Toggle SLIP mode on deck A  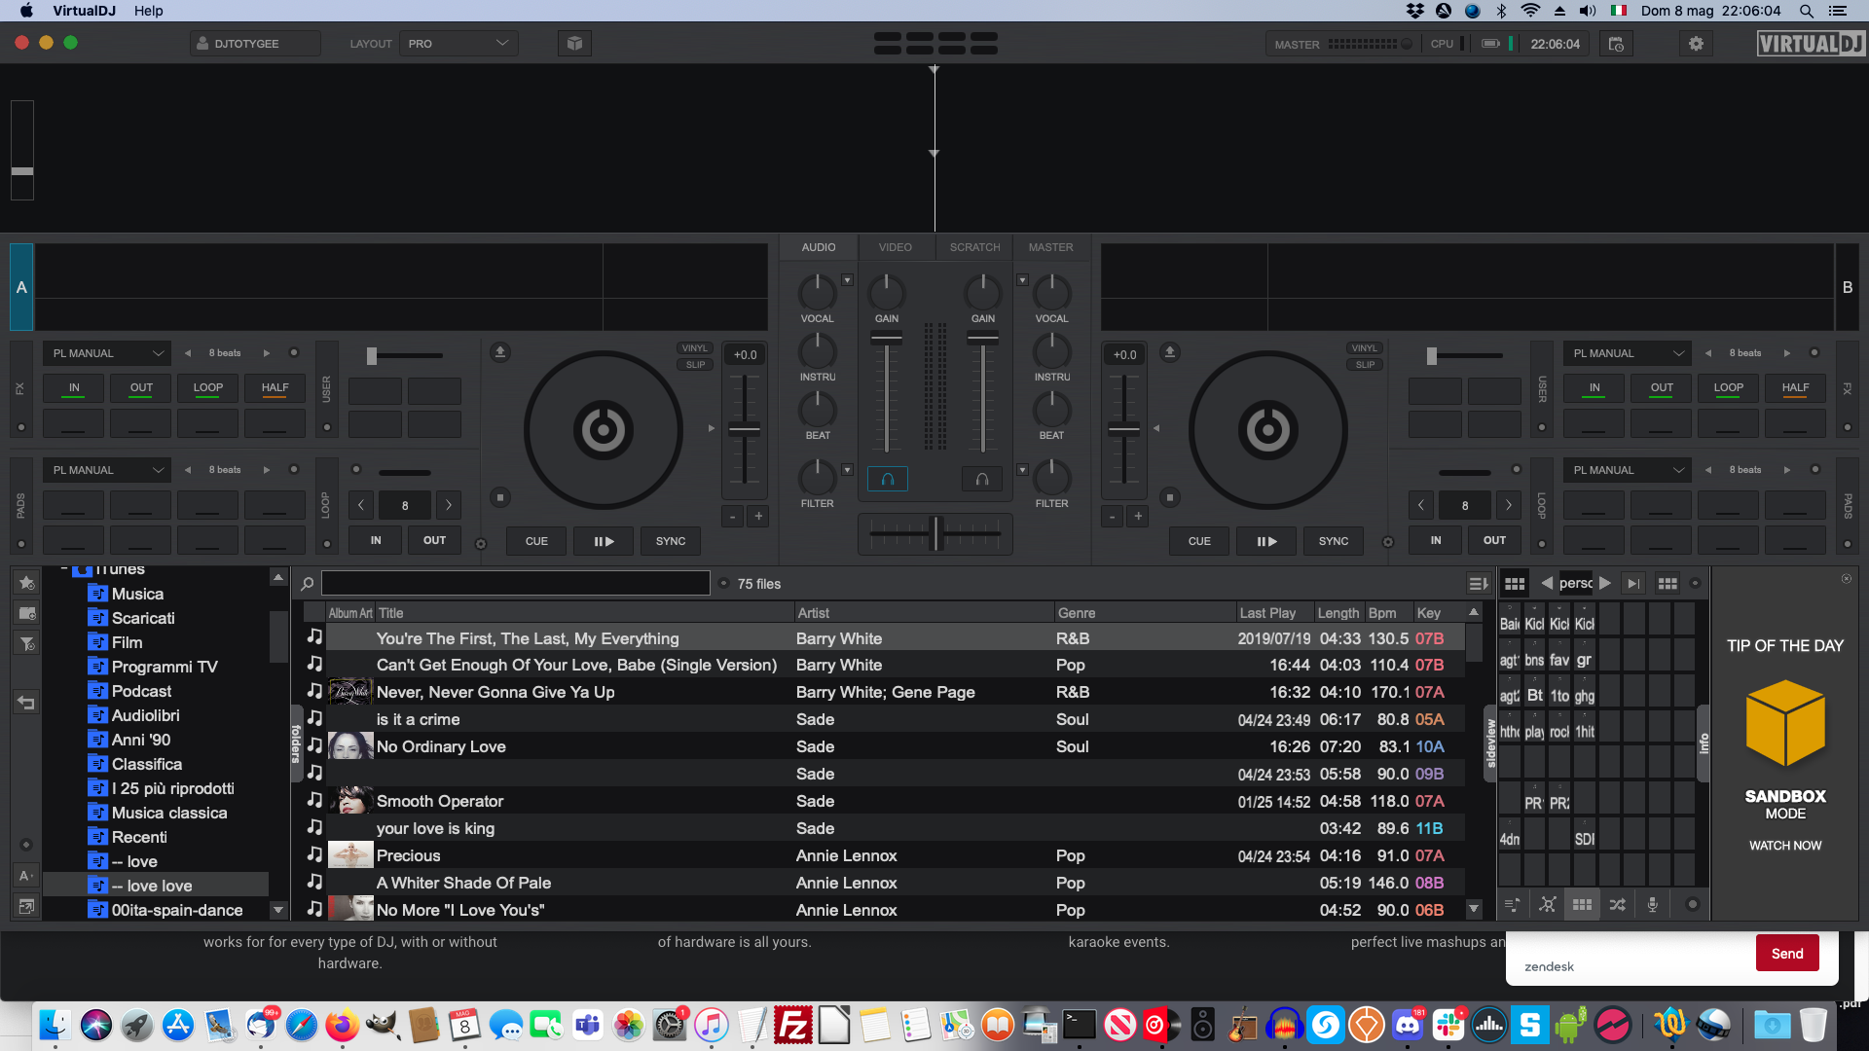coord(695,365)
